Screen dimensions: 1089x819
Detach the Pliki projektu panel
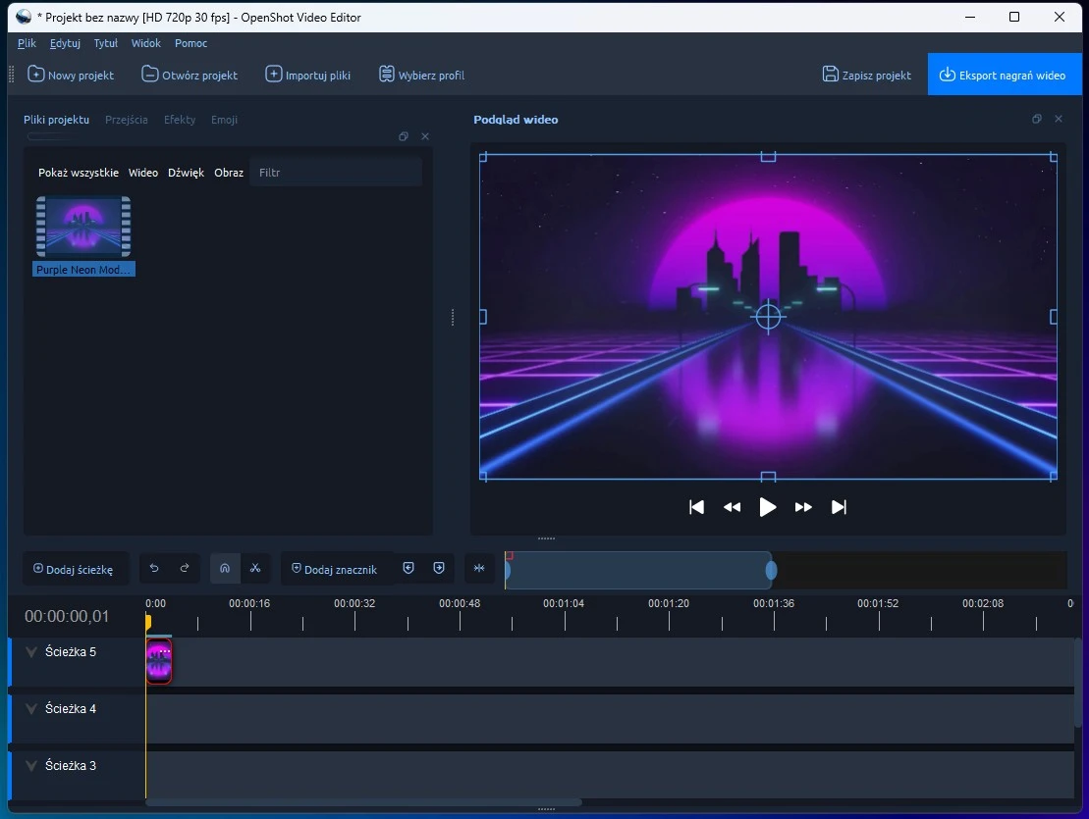403,136
